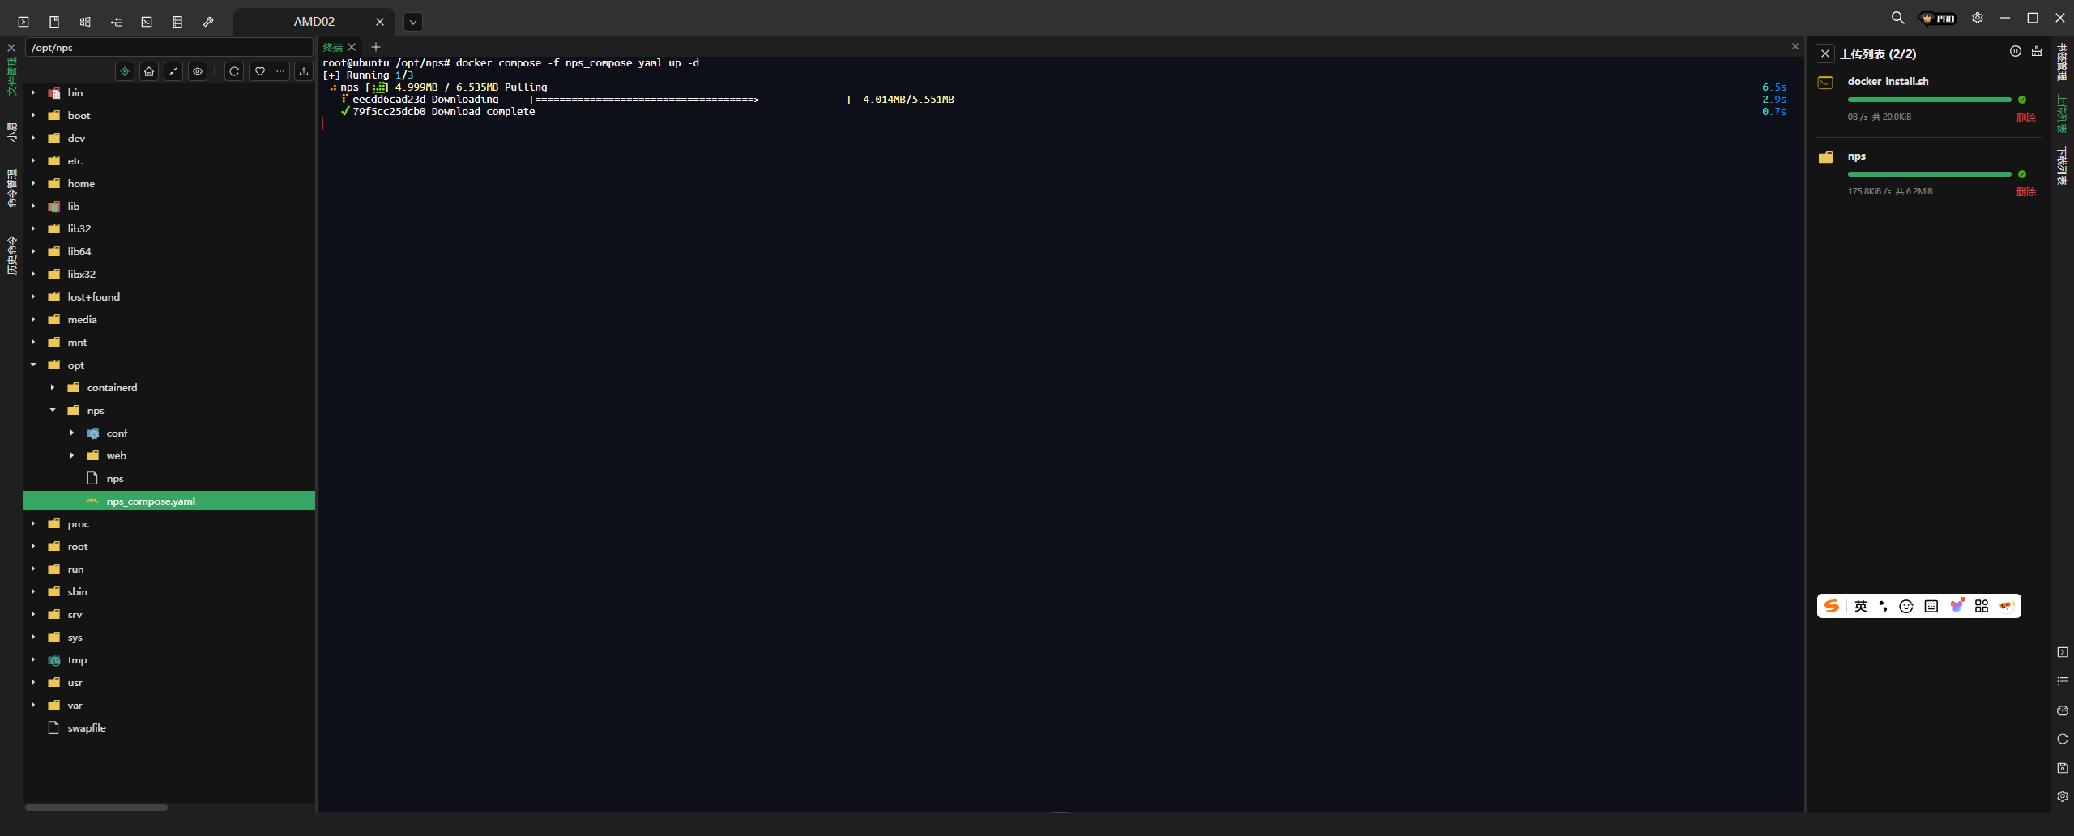Click the home directory icon in file toolbar
Viewport: 2074px width, 836px height.
coord(149,71)
